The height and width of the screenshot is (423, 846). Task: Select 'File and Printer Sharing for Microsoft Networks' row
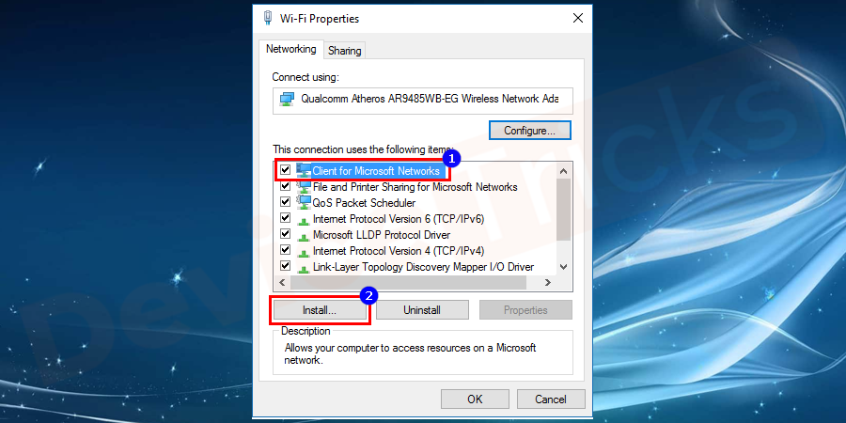(x=415, y=187)
